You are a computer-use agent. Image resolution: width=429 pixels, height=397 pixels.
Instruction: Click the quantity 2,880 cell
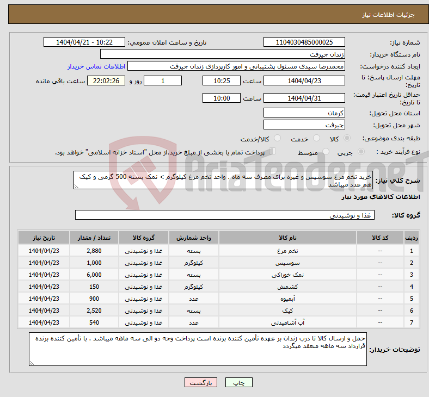click(94, 251)
